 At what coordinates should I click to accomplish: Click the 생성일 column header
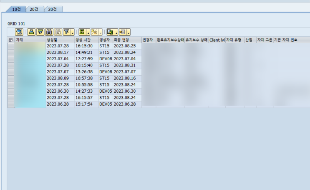[60, 40]
